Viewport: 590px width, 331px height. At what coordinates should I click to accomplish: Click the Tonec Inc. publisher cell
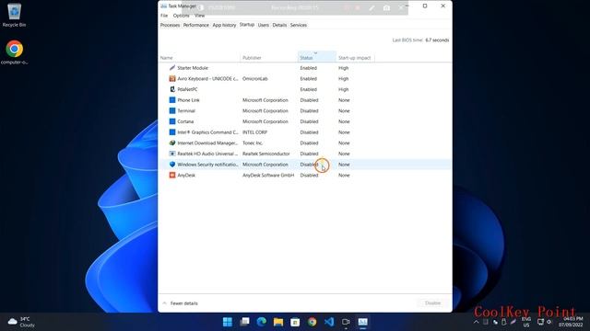(x=253, y=143)
